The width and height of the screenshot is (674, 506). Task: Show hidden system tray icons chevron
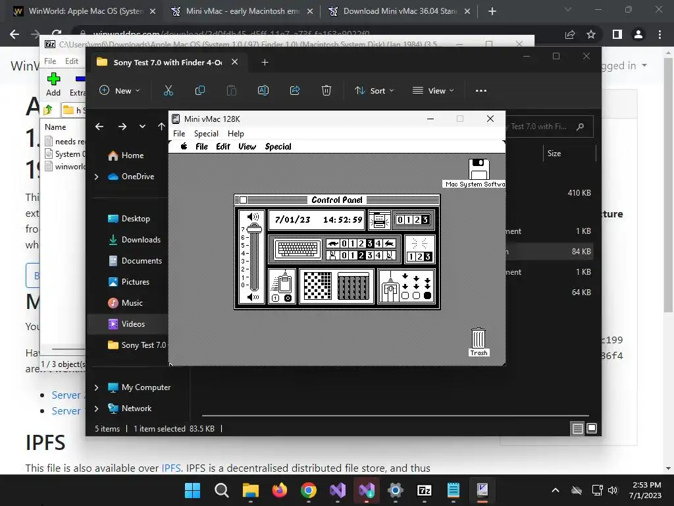tap(556, 490)
